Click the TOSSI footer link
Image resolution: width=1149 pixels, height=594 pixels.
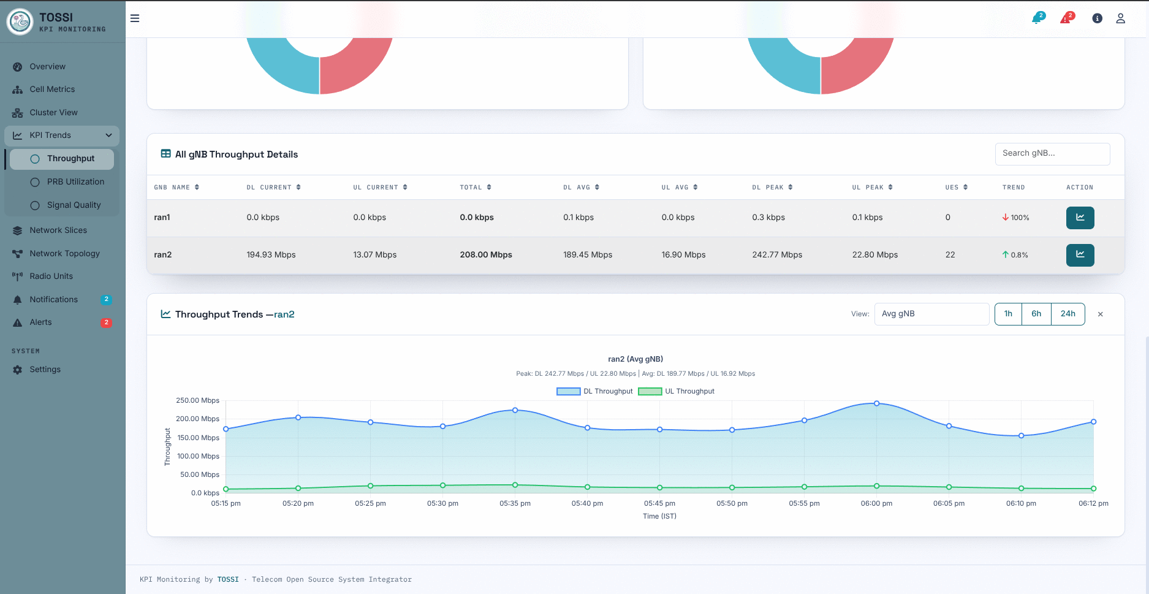pos(228,579)
